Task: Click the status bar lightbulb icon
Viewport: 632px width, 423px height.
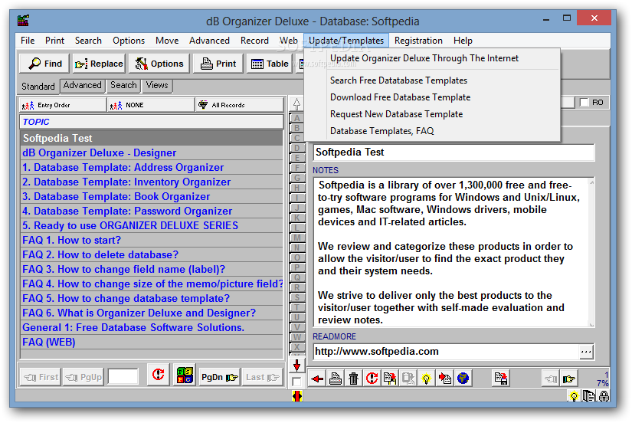Action: point(574,396)
